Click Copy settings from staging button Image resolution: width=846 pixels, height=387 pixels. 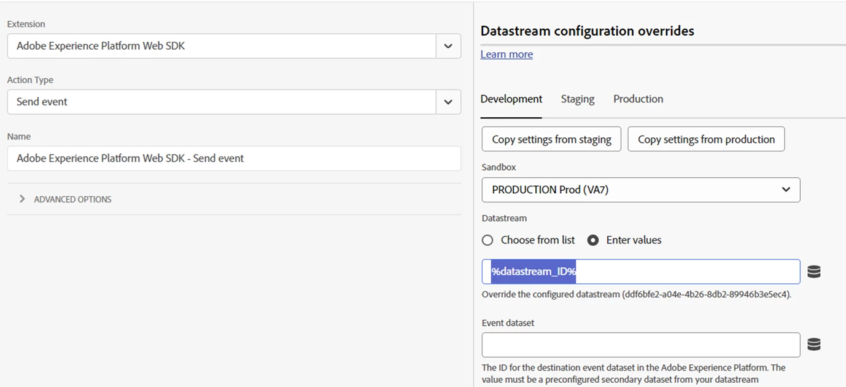551,139
